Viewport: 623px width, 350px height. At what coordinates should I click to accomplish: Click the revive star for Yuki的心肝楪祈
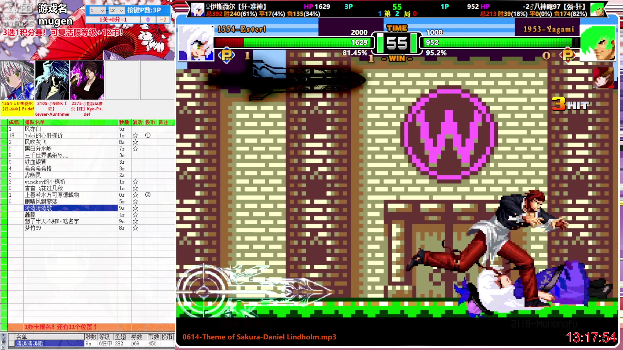pyautogui.click(x=135, y=135)
